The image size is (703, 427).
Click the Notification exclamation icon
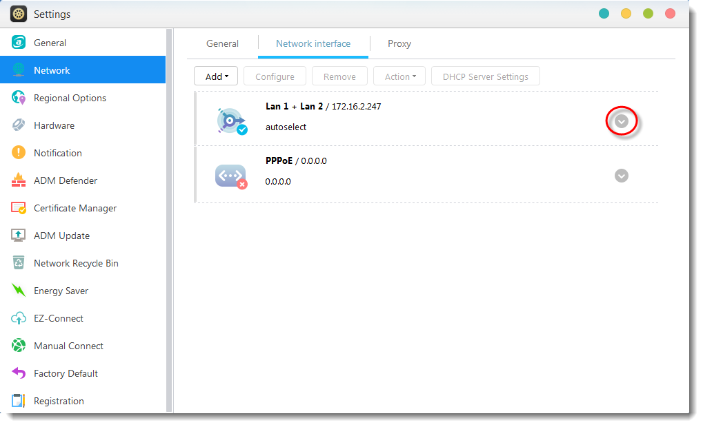19,153
